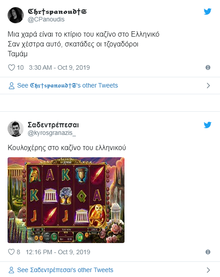Open See Chrtspanoudts's other Tweets link
Screen dimensions: 220x277
point(67,85)
